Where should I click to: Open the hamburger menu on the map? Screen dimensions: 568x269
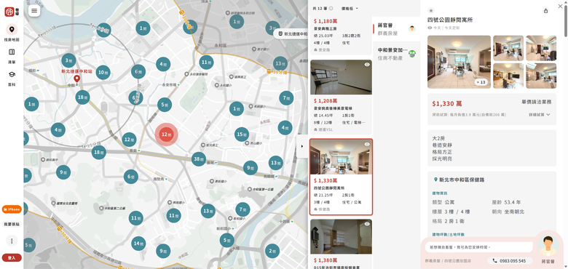coord(34,10)
